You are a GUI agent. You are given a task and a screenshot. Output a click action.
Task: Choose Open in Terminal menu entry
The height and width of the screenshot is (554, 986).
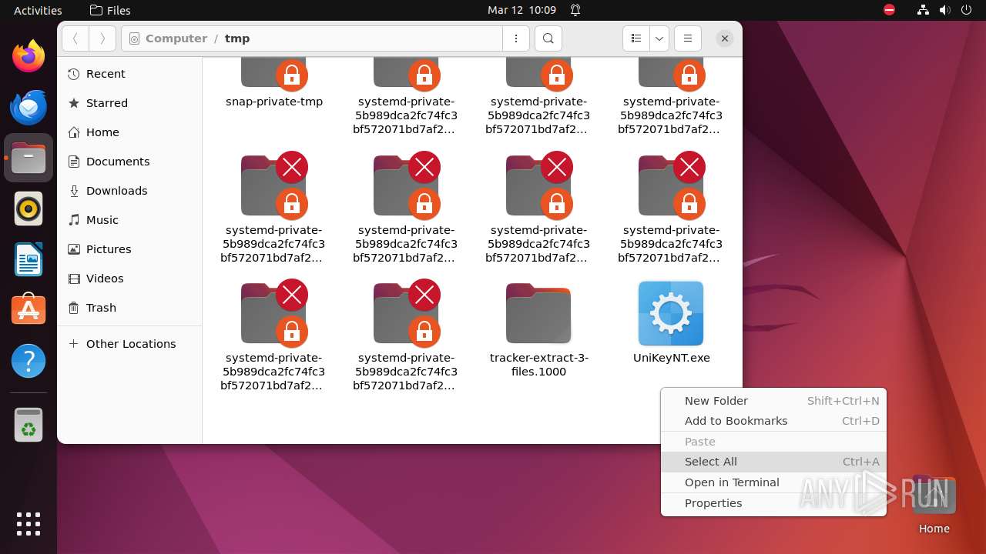tap(773, 482)
